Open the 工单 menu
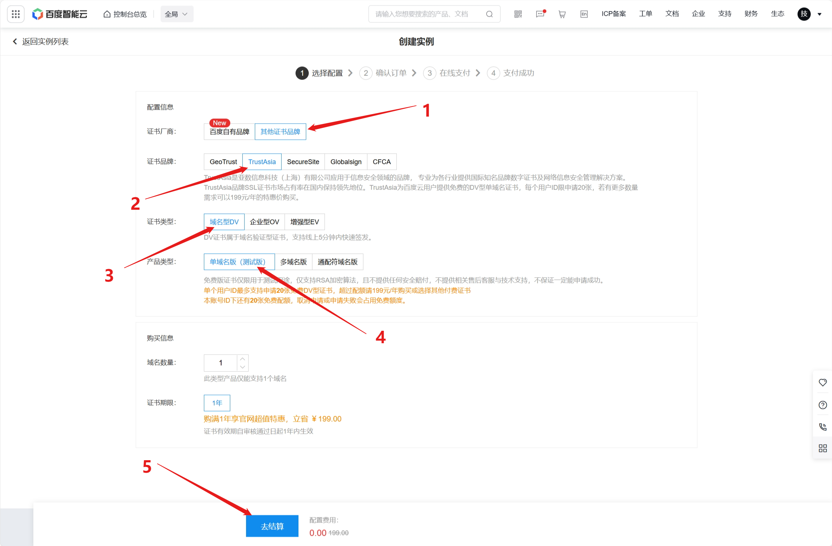The width and height of the screenshot is (832, 546). [645, 14]
